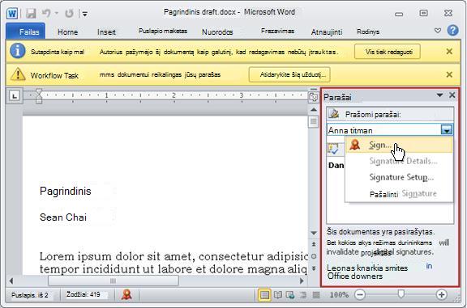Undo the last action in Quick Access Toolbar
467x308 pixels.
pos(46,13)
